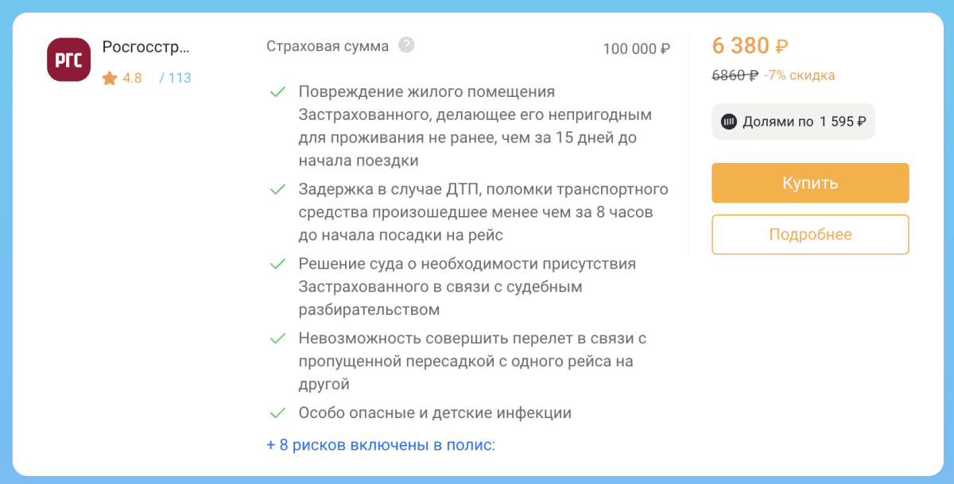Click the -7% скидка discount label
The image size is (954, 484).
pyautogui.click(x=799, y=76)
